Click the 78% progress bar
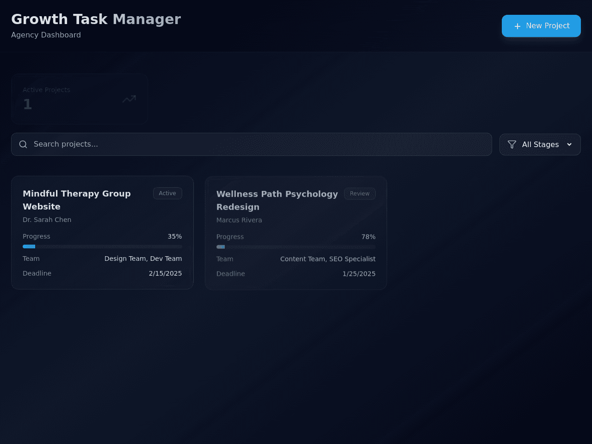The height and width of the screenshot is (444, 592). (x=296, y=247)
